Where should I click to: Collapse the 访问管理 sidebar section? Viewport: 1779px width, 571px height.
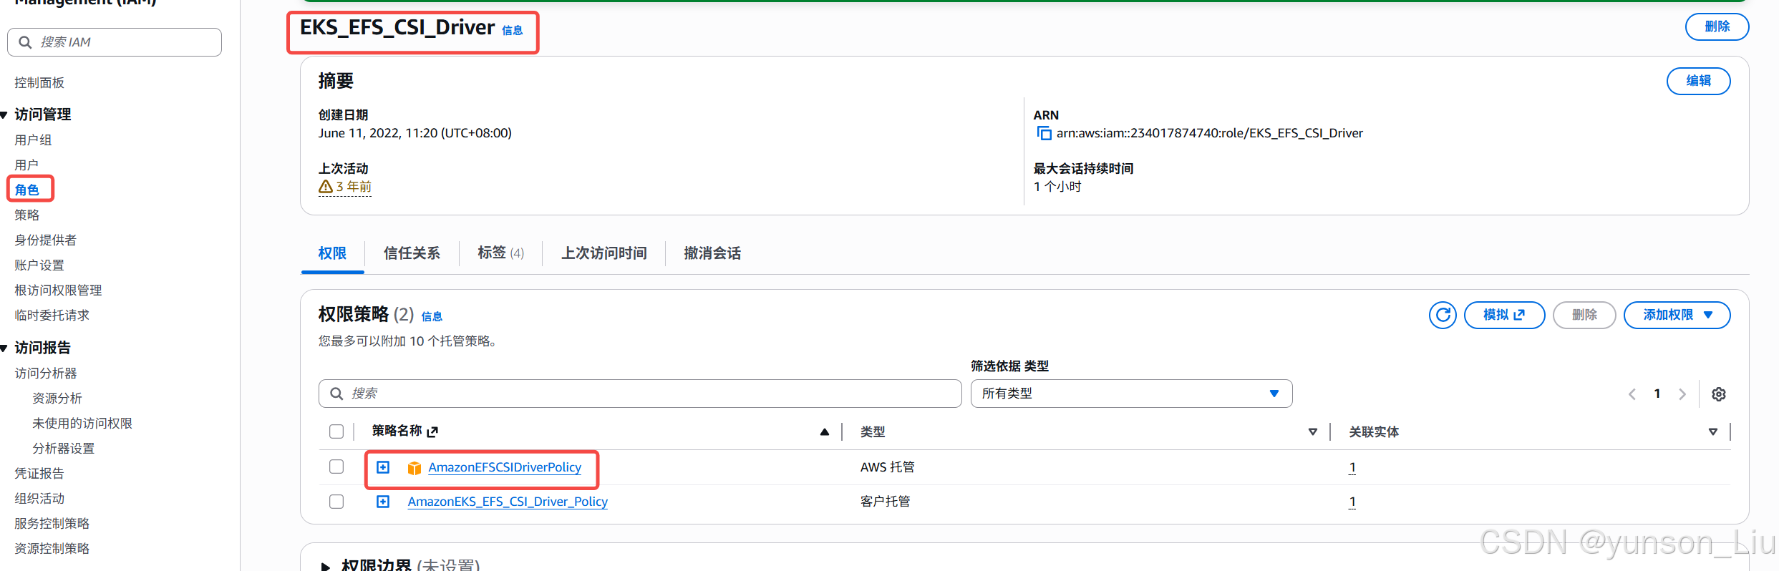pos(4,114)
